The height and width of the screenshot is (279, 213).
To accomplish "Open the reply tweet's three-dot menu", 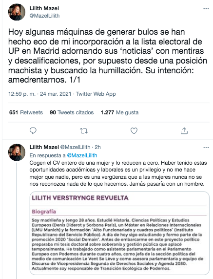I will coord(206,148).
